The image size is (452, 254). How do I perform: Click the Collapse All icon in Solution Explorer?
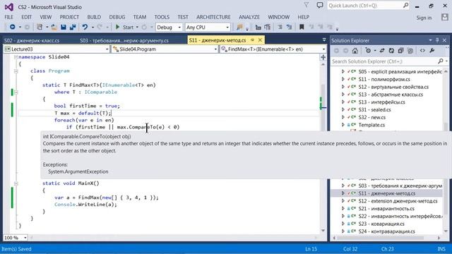(400, 51)
